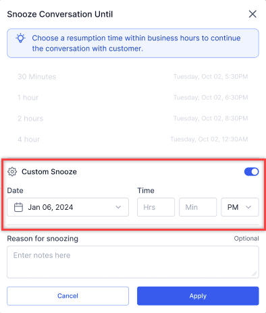Click the business hours tip banner
266x313 pixels.
pos(133,43)
